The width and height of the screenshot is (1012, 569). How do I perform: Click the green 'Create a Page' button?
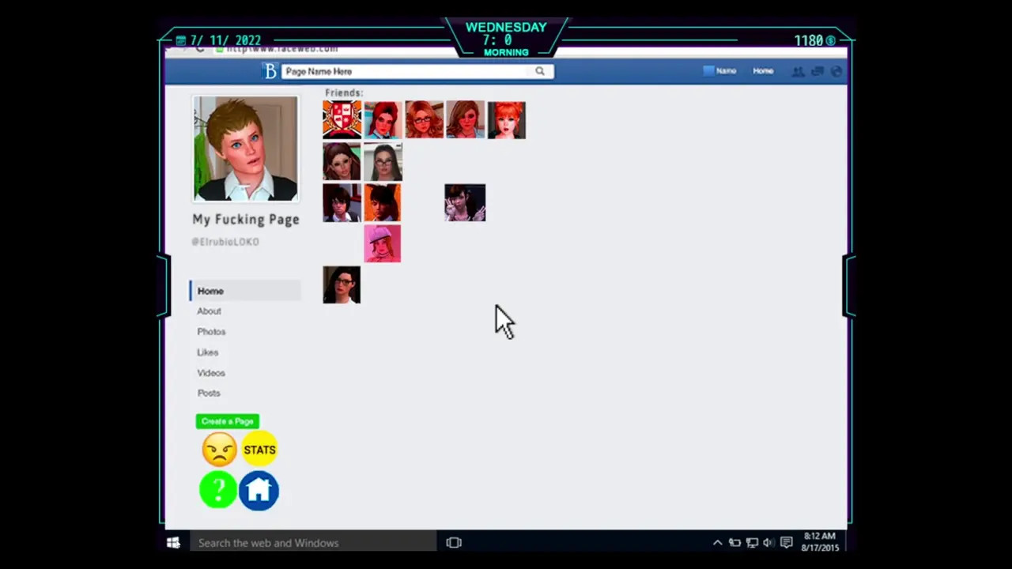[228, 421]
